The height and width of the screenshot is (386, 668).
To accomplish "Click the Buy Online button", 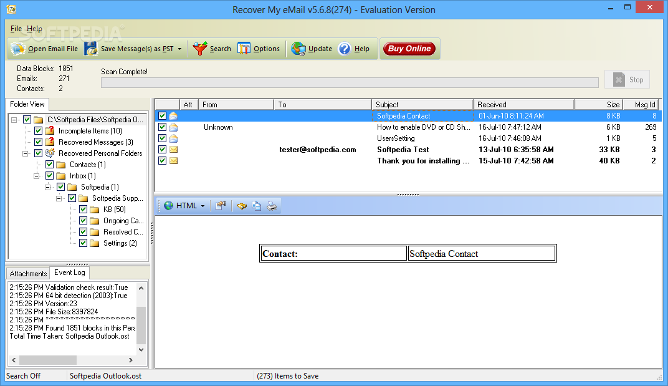I will [409, 49].
